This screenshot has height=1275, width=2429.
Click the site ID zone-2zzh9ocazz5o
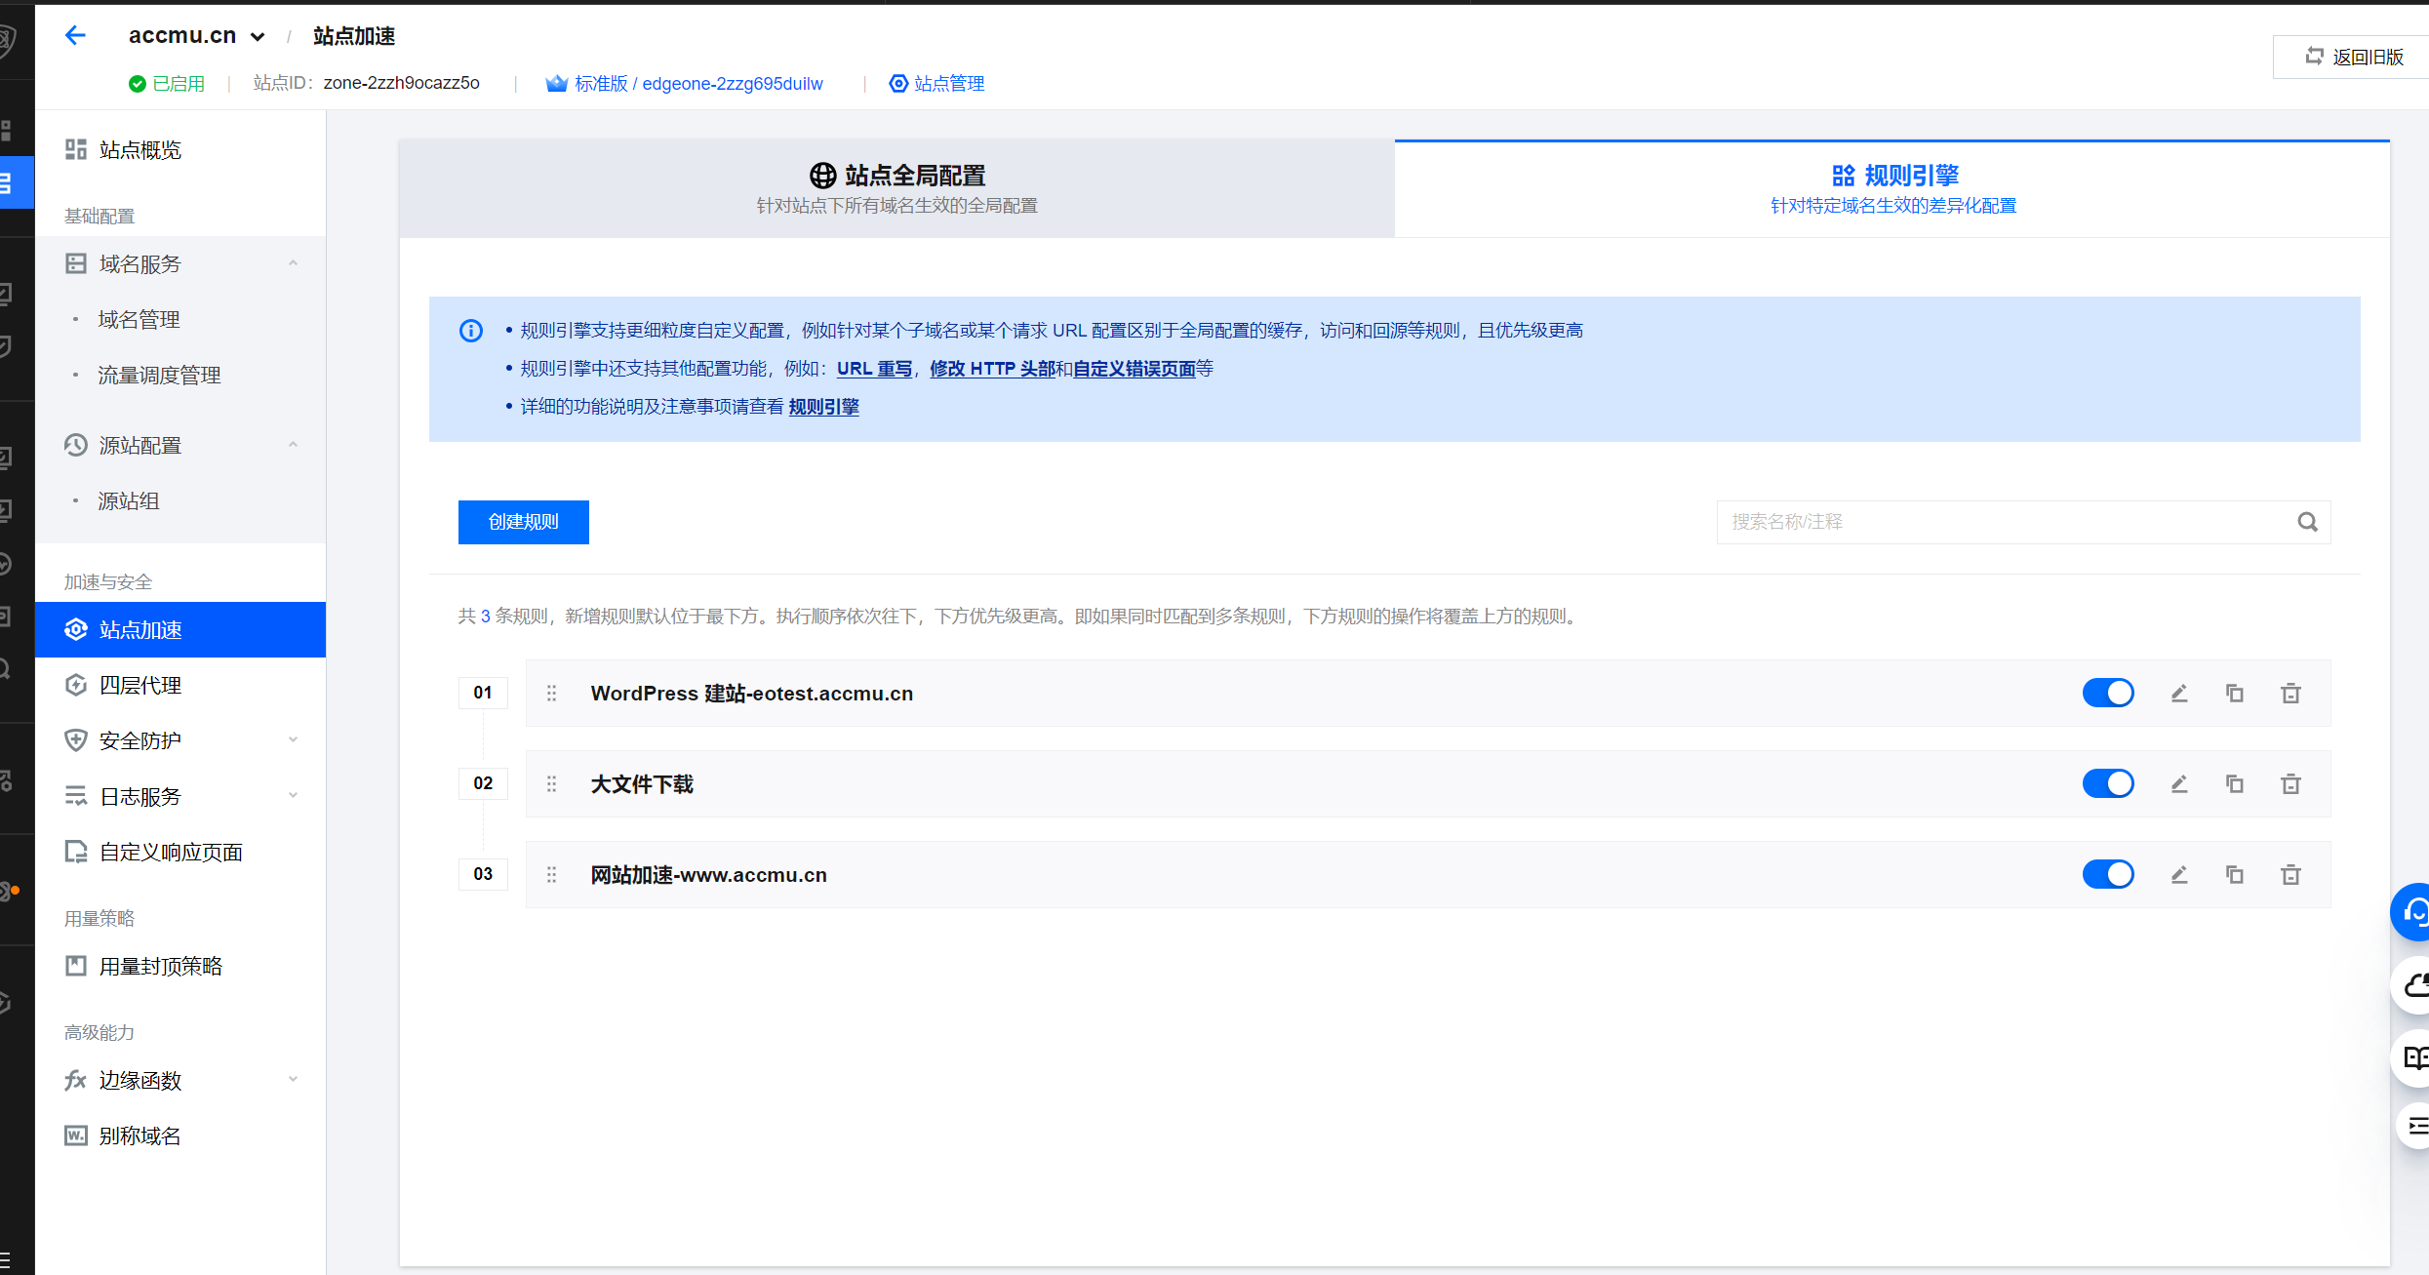(x=402, y=83)
